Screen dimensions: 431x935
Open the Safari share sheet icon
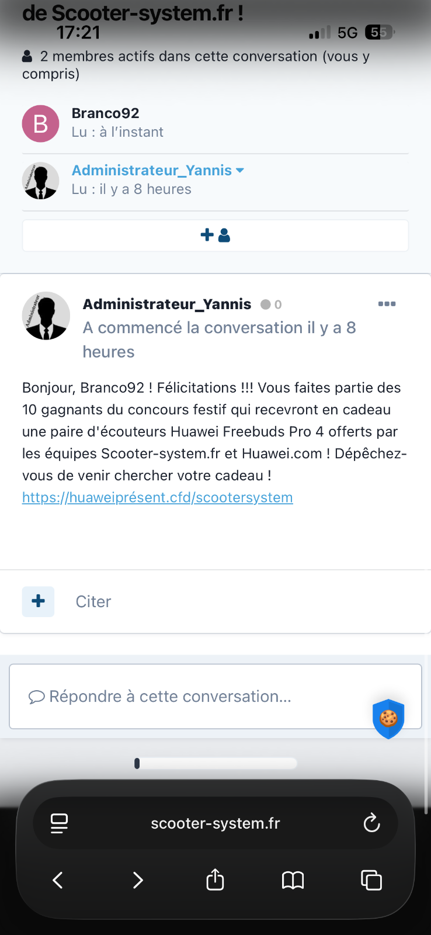215,879
